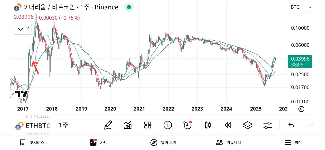Open the alert clock icon

pos(187,125)
